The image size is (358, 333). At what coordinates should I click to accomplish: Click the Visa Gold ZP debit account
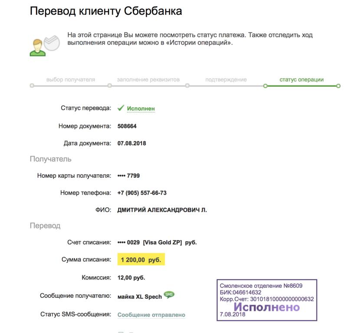coord(157,242)
